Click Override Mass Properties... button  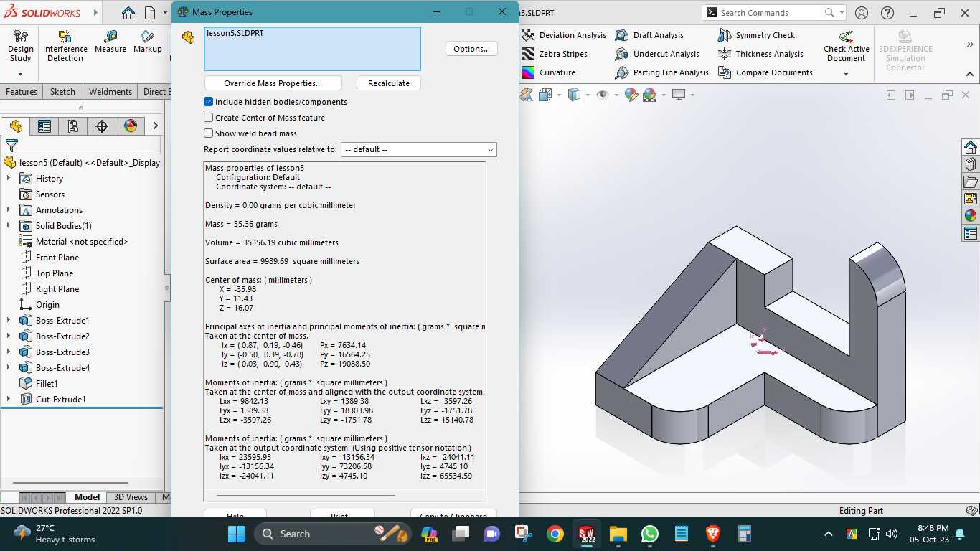click(273, 83)
